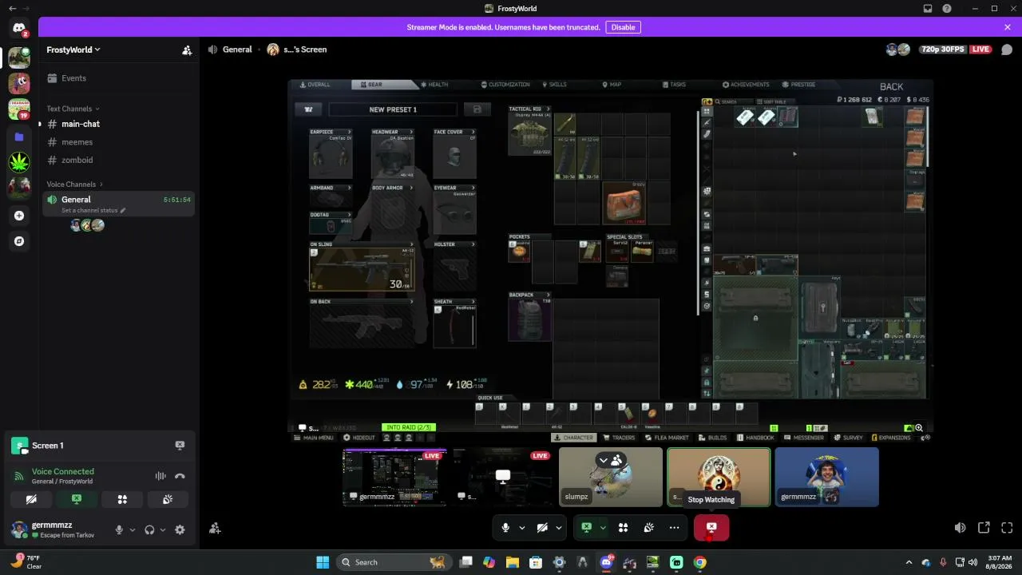Open Discord help
This screenshot has height=575, width=1022.
pos(947,9)
